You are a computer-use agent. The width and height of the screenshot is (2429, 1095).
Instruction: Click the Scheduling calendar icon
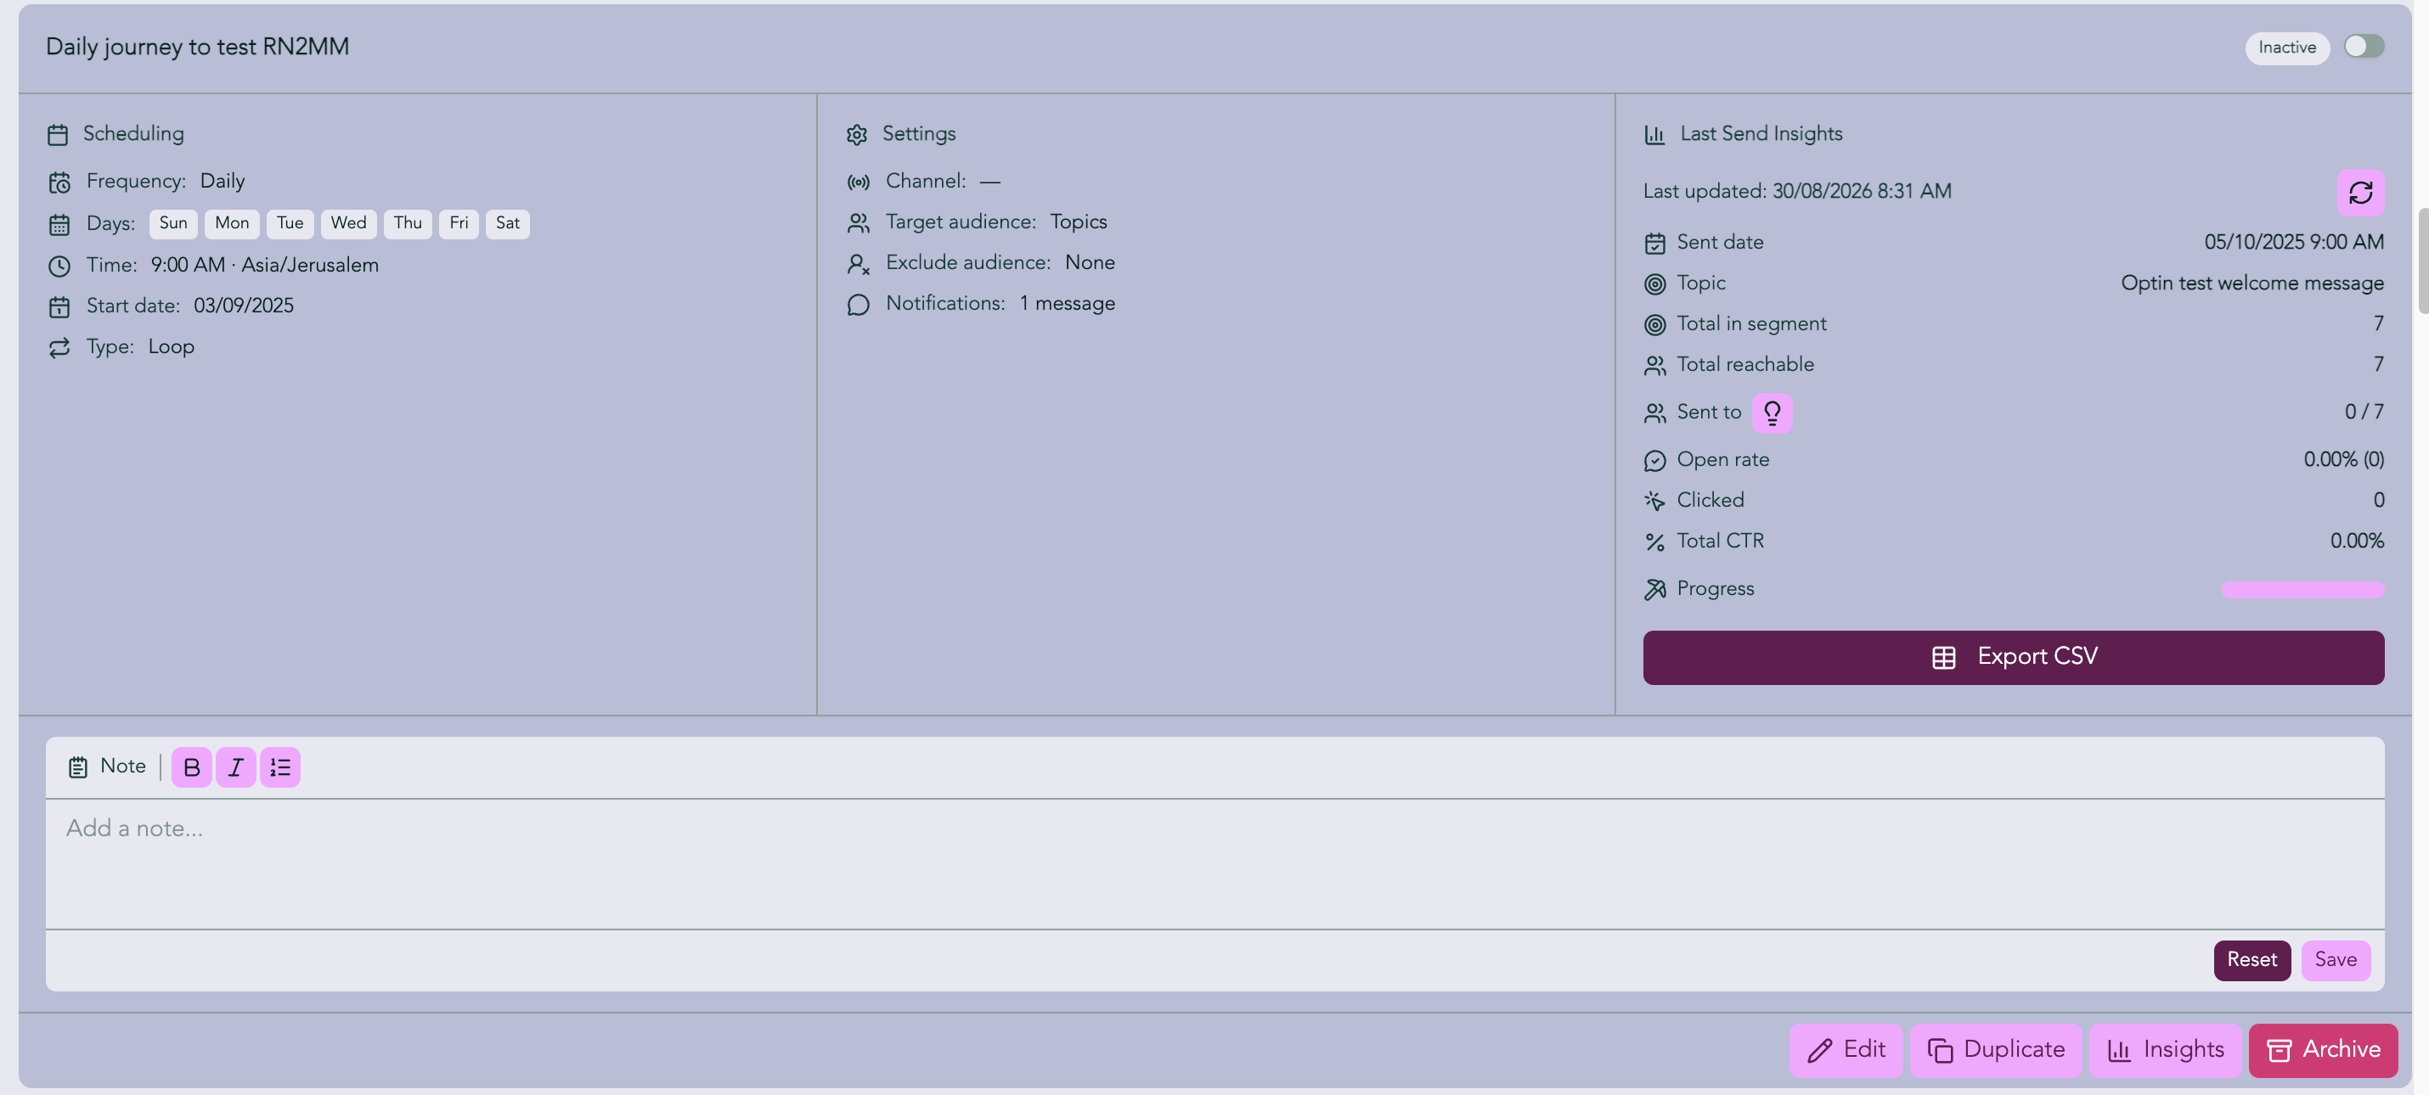[x=58, y=135]
